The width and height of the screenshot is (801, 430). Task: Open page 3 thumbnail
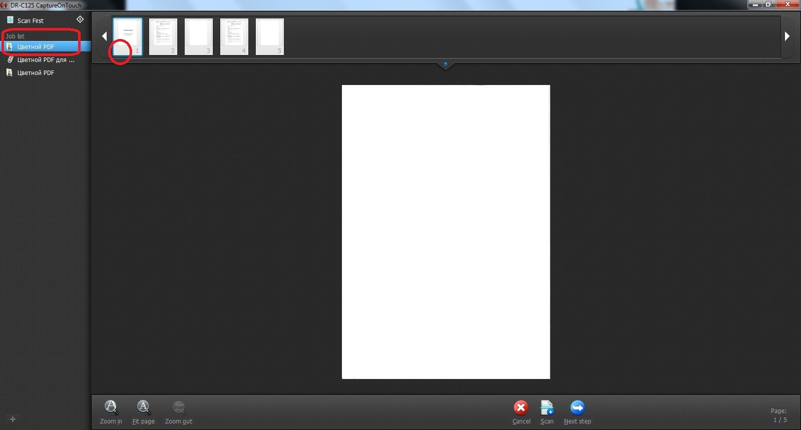coord(199,36)
